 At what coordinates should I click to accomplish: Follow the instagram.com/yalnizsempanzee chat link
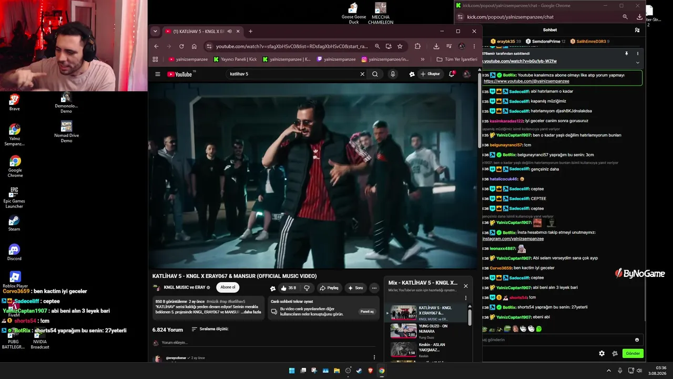click(513, 239)
